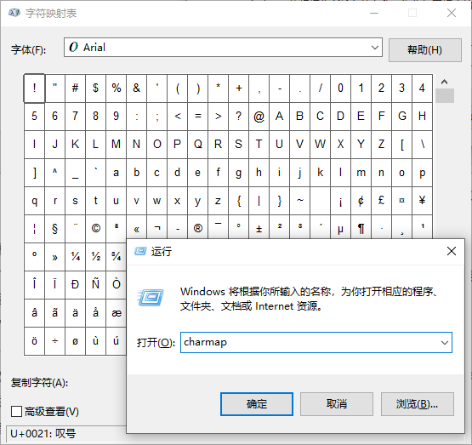
Task: Select the capital letter W cell
Action: [320, 144]
